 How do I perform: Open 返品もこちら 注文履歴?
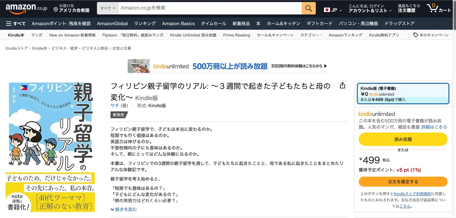click(x=409, y=8)
